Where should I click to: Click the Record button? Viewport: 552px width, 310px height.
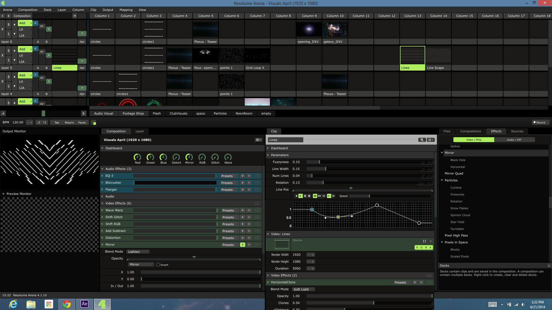coord(540,123)
